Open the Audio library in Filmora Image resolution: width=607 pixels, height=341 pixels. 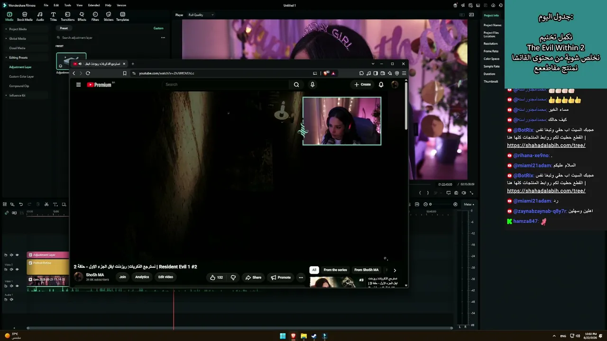(x=40, y=17)
